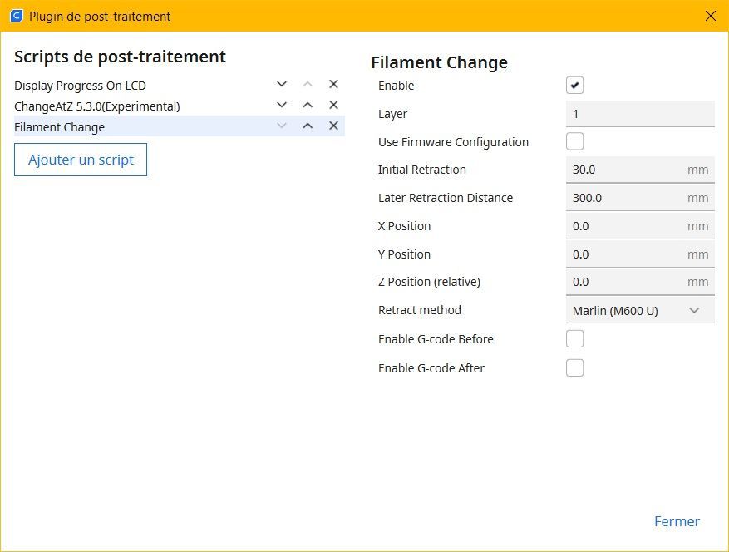Image resolution: width=729 pixels, height=552 pixels.
Task: Move ChangeAtZ script up in list
Action: [308, 105]
